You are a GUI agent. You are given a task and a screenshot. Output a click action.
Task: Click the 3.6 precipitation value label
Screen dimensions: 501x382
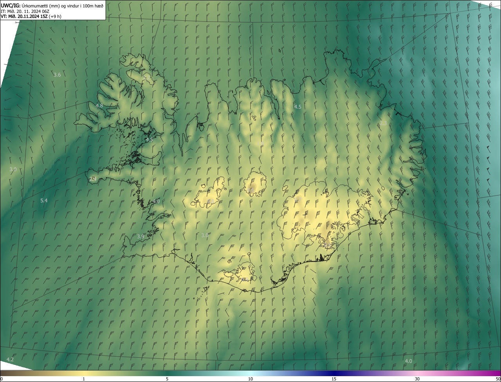coord(57,75)
